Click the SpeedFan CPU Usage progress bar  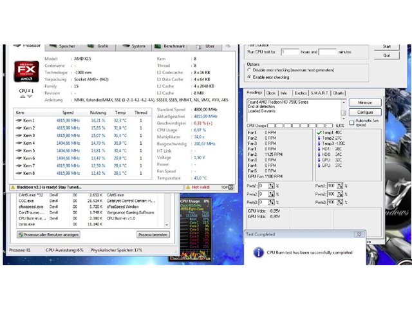tap(300, 126)
